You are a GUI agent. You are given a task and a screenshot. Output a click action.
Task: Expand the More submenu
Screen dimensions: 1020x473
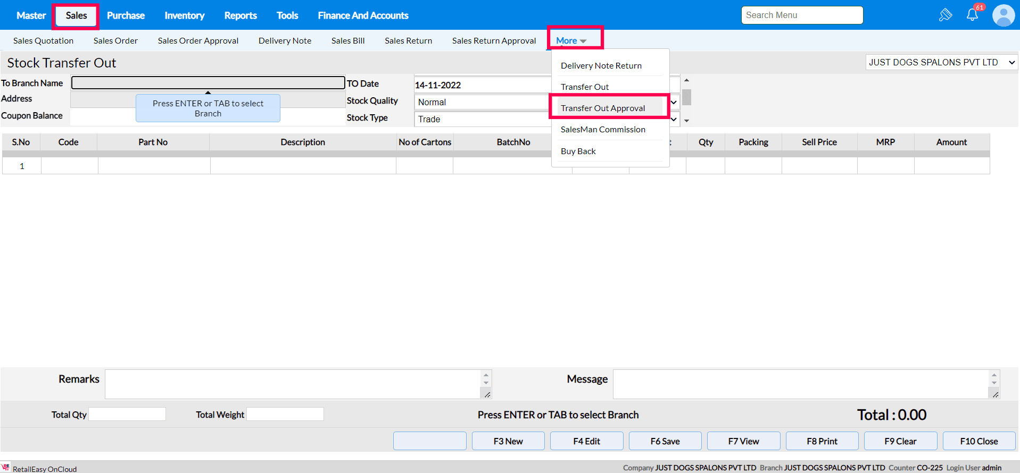(x=571, y=40)
